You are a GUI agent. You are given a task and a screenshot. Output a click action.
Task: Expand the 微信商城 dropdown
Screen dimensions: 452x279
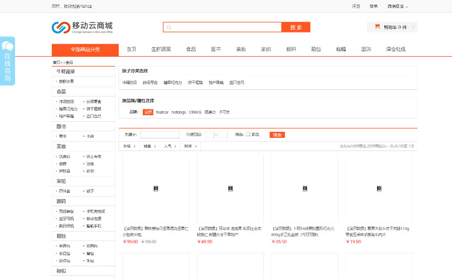[x=398, y=6]
